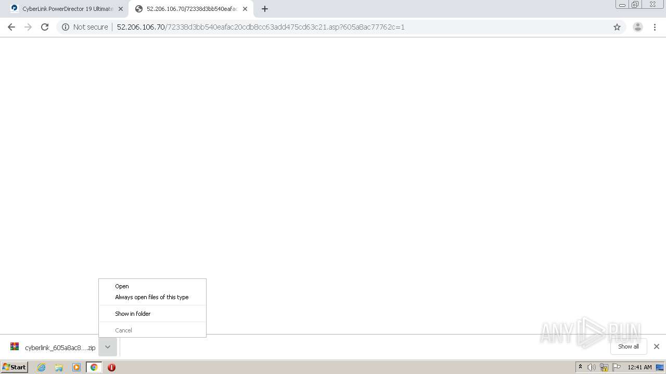
Task: Show hidden system tray icons
Action: click(x=581, y=367)
